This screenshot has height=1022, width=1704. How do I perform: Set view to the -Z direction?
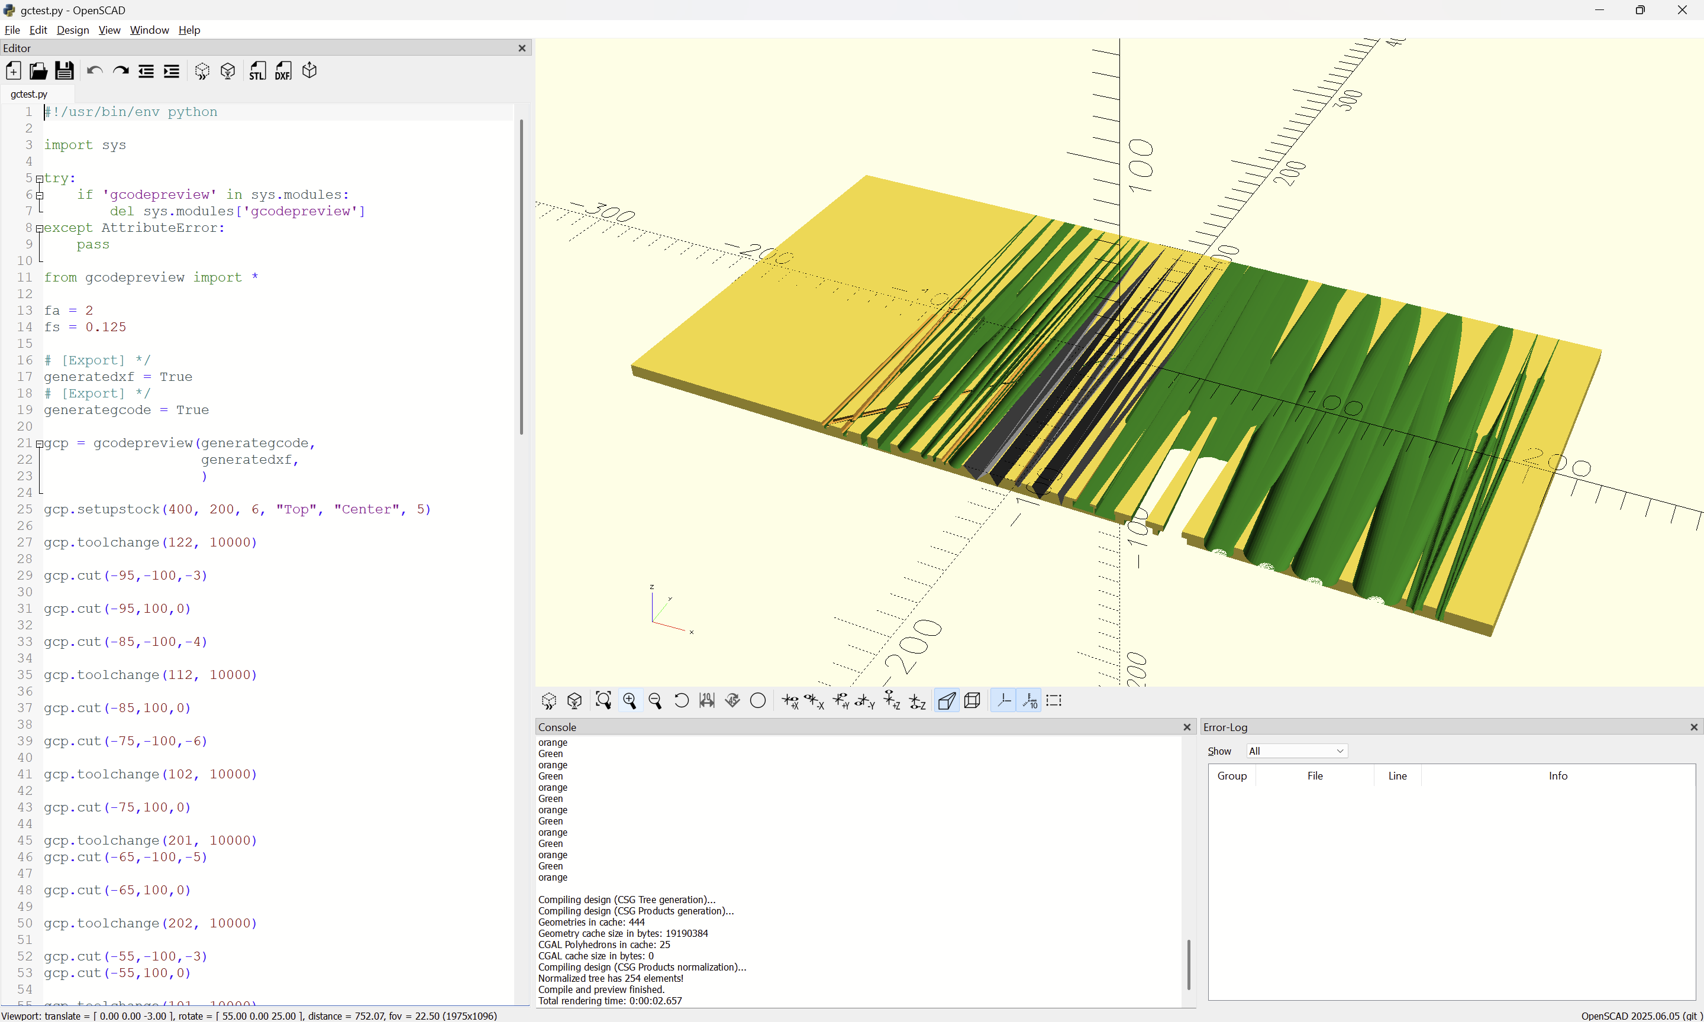918,700
